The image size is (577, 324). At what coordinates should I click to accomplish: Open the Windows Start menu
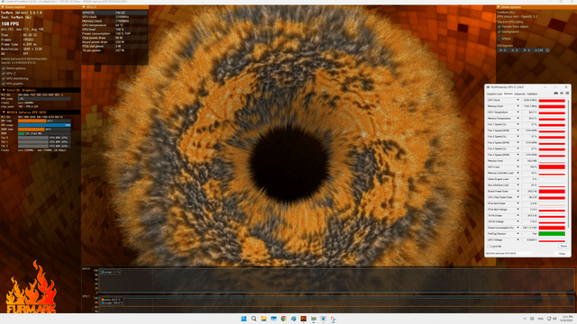tap(243, 319)
